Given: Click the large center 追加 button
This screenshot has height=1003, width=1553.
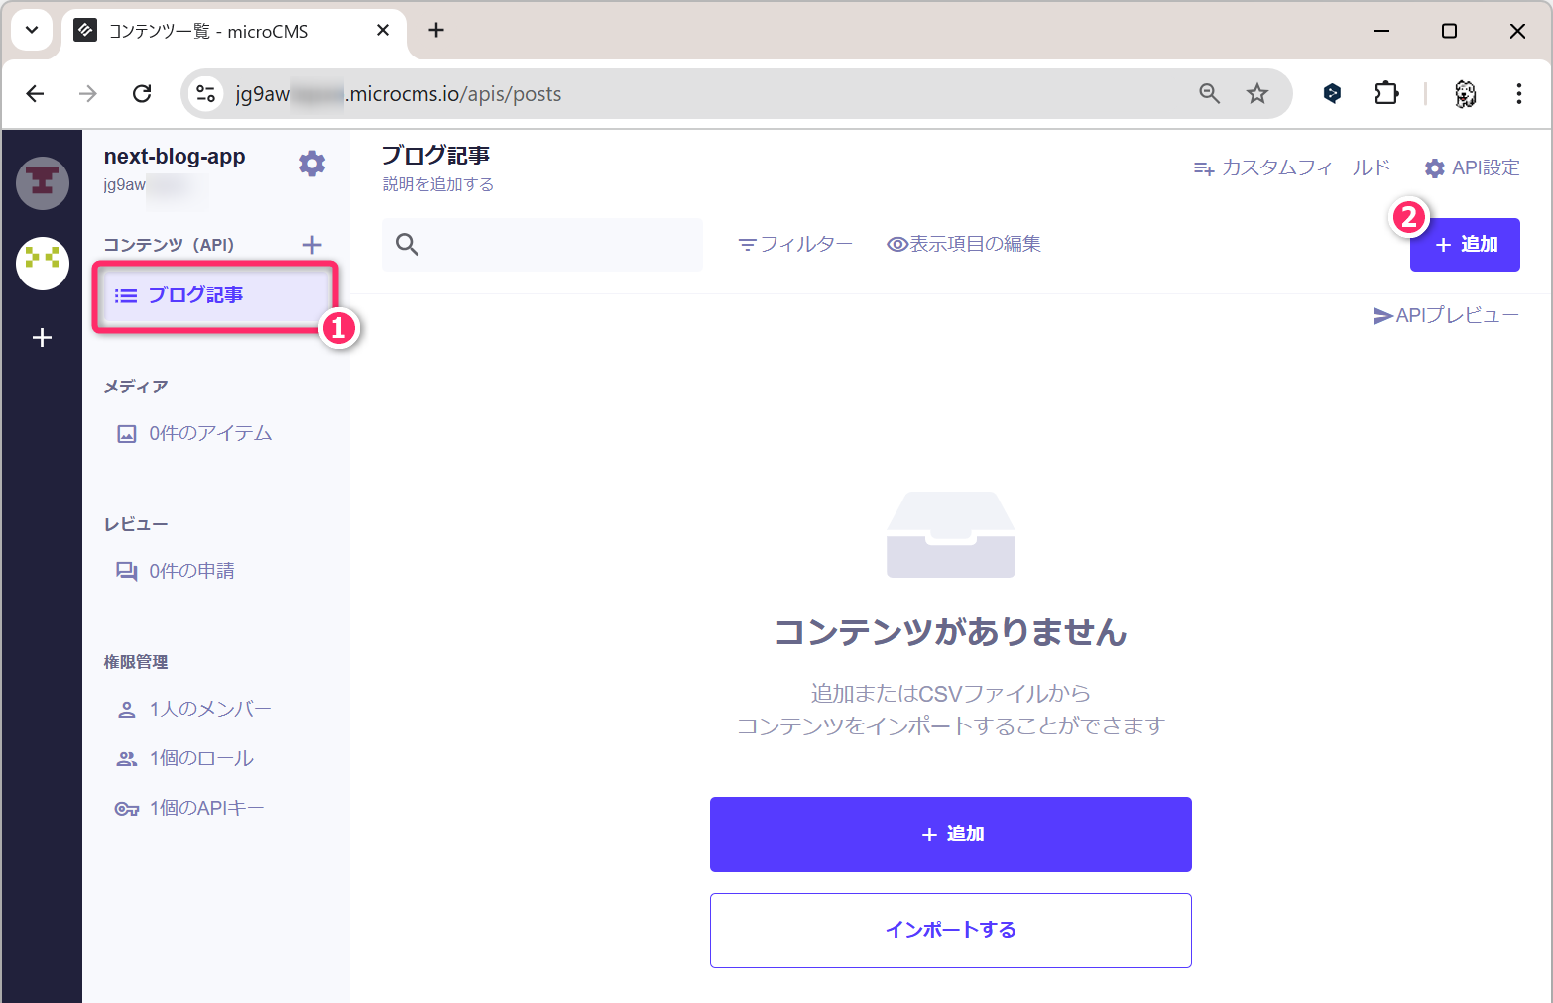Looking at the screenshot, I should pos(950,835).
